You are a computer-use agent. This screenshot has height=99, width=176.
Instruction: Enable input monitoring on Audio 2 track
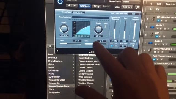168,29
